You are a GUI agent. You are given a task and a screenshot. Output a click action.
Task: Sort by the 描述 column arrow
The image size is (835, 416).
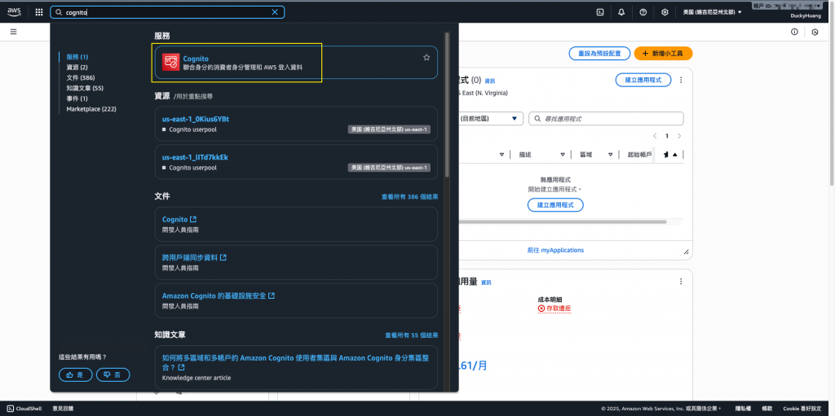tap(563, 155)
